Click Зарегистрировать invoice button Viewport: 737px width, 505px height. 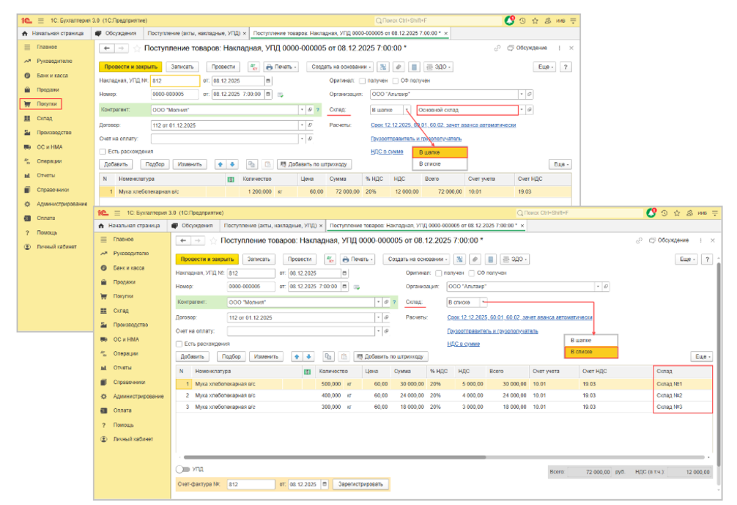(x=361, y=484)
